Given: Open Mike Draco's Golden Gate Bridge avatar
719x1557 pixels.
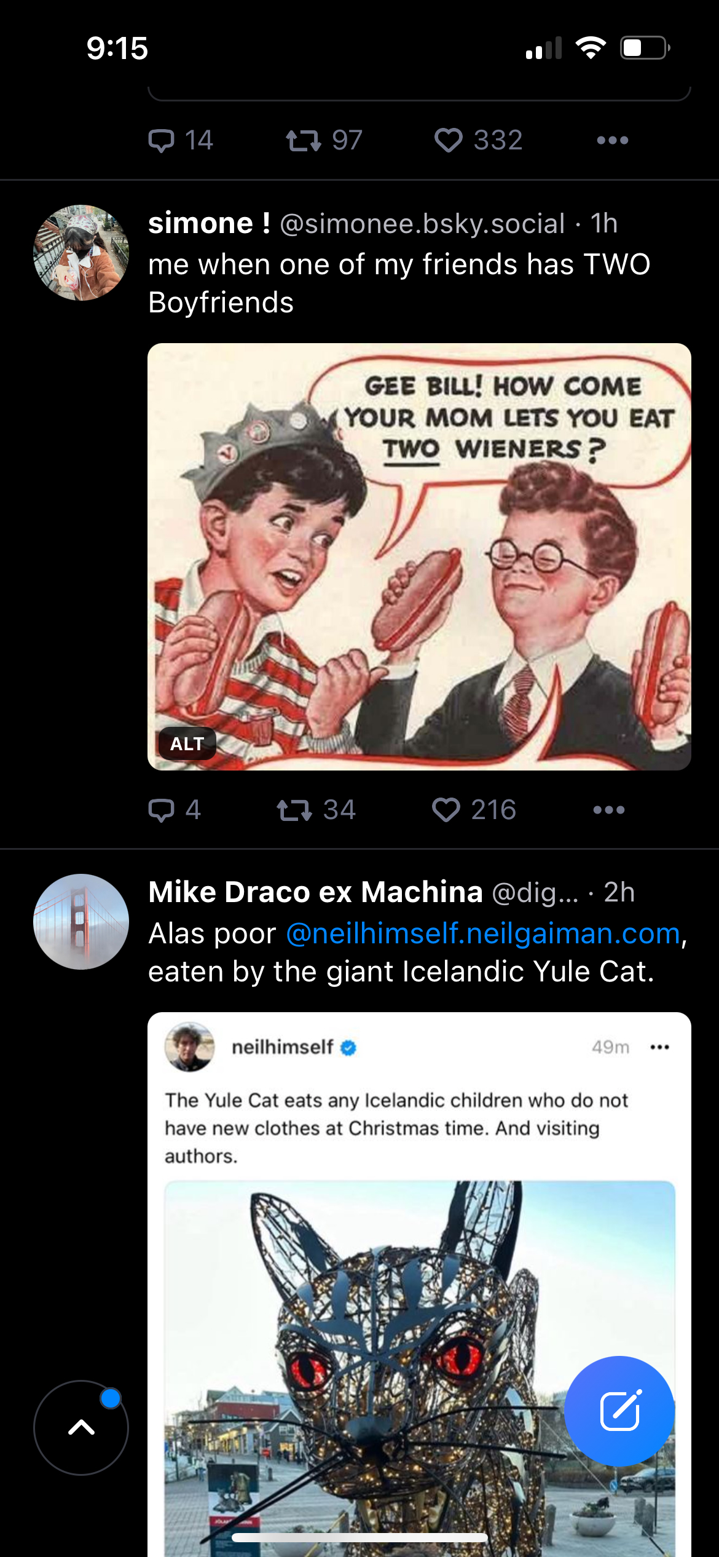Looking at the screenshot, I should [81, 922].
